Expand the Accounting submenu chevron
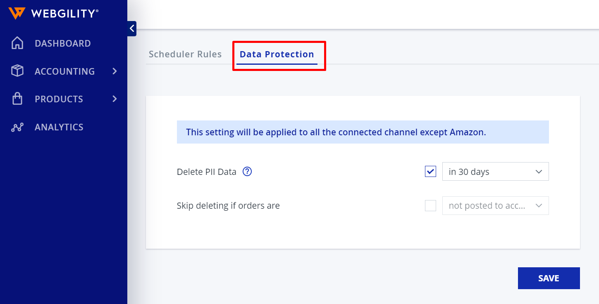This screenshot has width=599, height=304. tap(115, 71)
